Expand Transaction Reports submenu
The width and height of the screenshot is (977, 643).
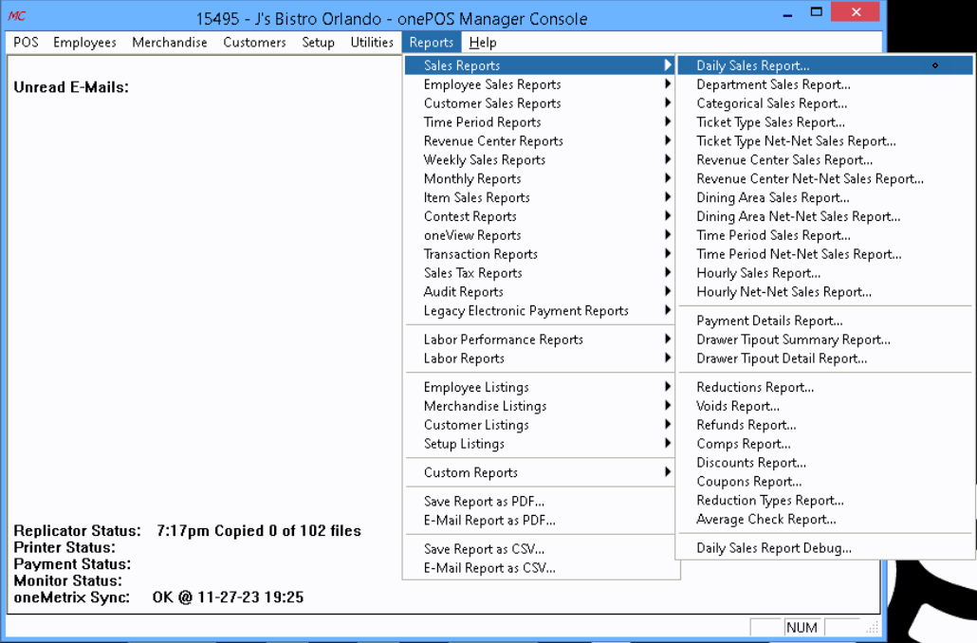click(540, 254)
